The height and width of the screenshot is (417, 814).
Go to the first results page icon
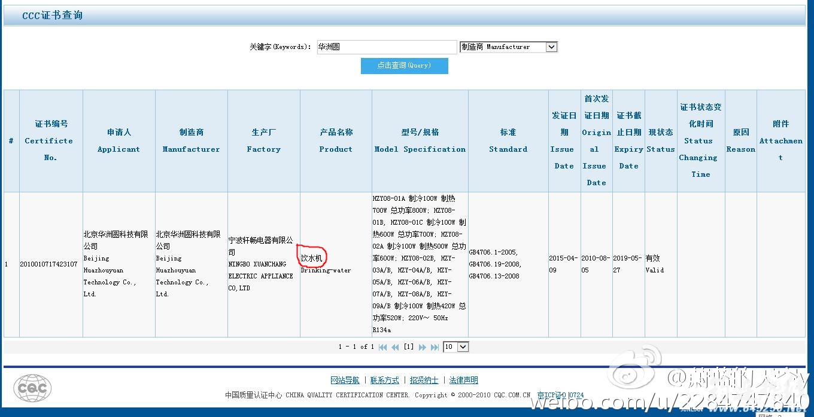click(382, 347)
